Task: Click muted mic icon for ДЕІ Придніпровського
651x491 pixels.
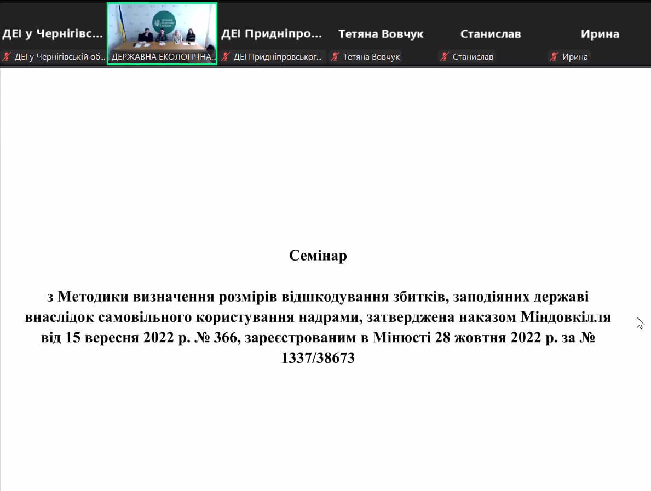Action: [x=226, y=56]
